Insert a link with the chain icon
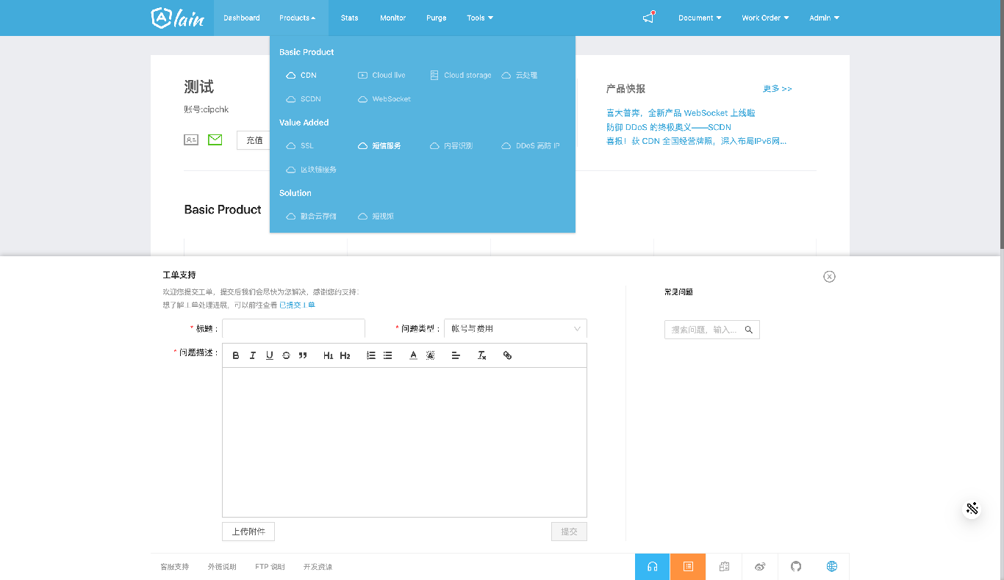Image resolution: width=1004 pixels, height=580 pixels. 507,355
